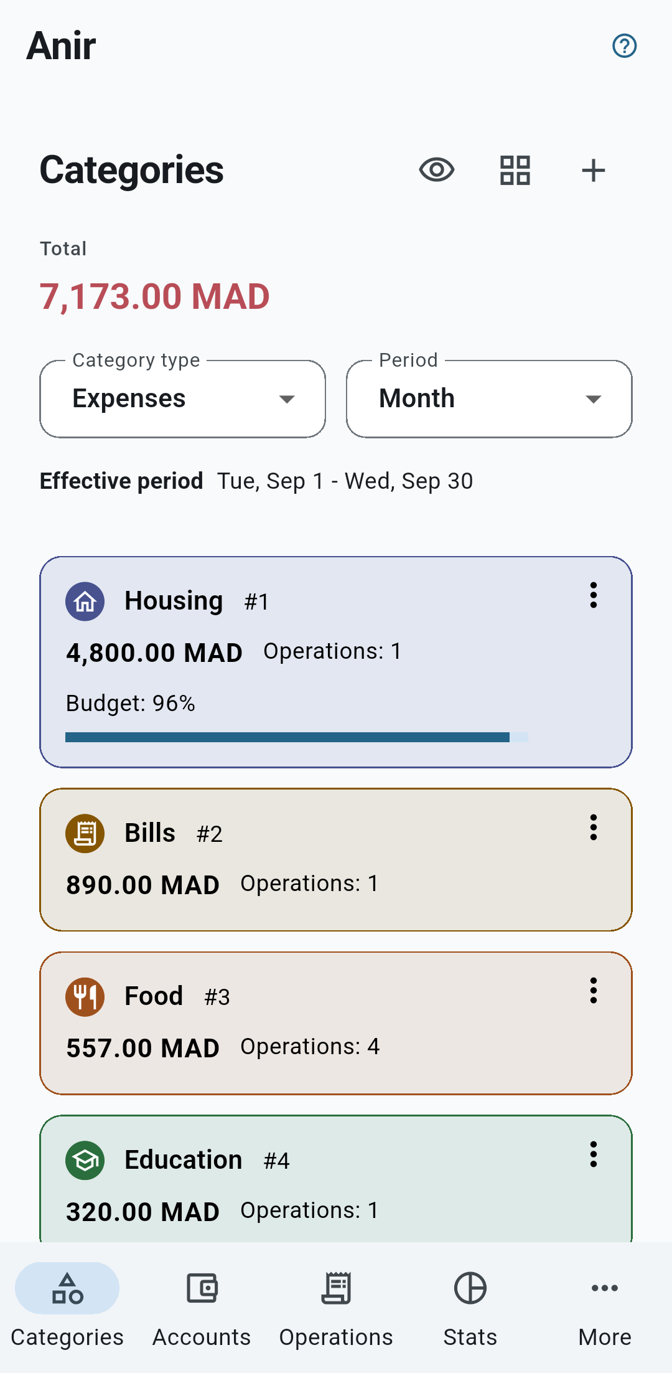Screen dimensions: 672x1373
Task: Click the Housing budget progress bar
Action: coord(297,737)
